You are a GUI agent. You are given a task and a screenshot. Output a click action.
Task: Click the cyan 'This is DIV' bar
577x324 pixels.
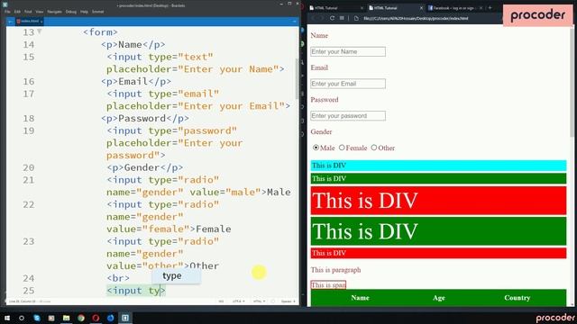click(x=438, y=166)
